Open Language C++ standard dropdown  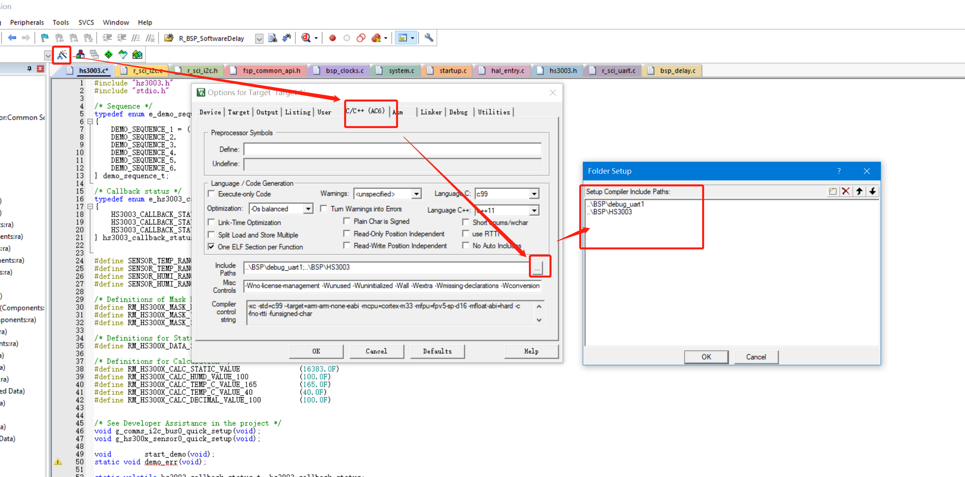pos(534,211)
